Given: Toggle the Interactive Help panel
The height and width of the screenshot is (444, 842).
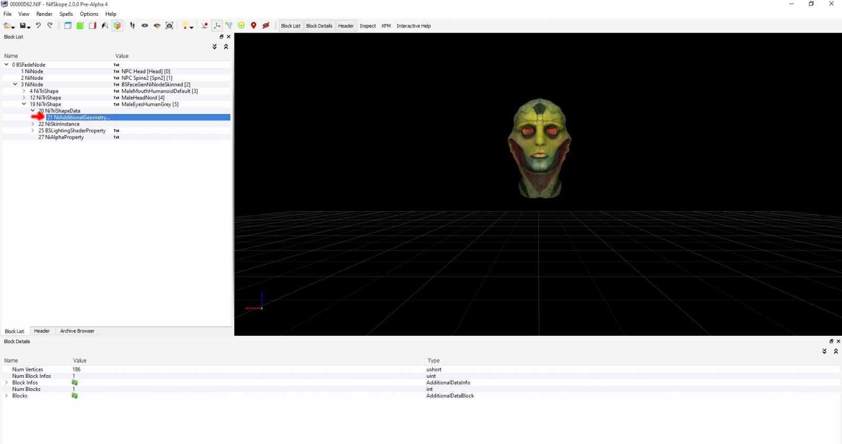Looking at the screenshot, I should [x=414, y=26].
